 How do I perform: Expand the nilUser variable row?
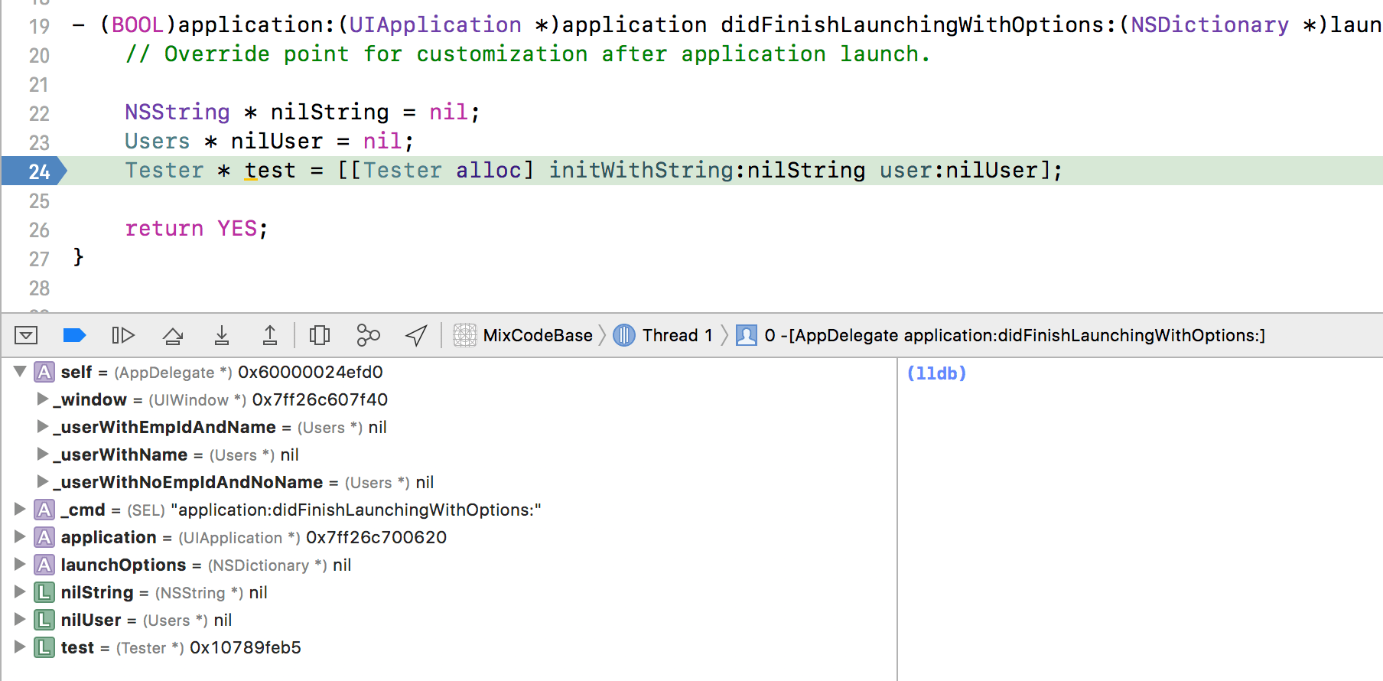20,619
